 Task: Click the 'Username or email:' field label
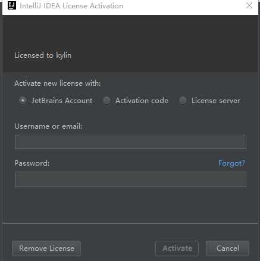pos(48,126)
